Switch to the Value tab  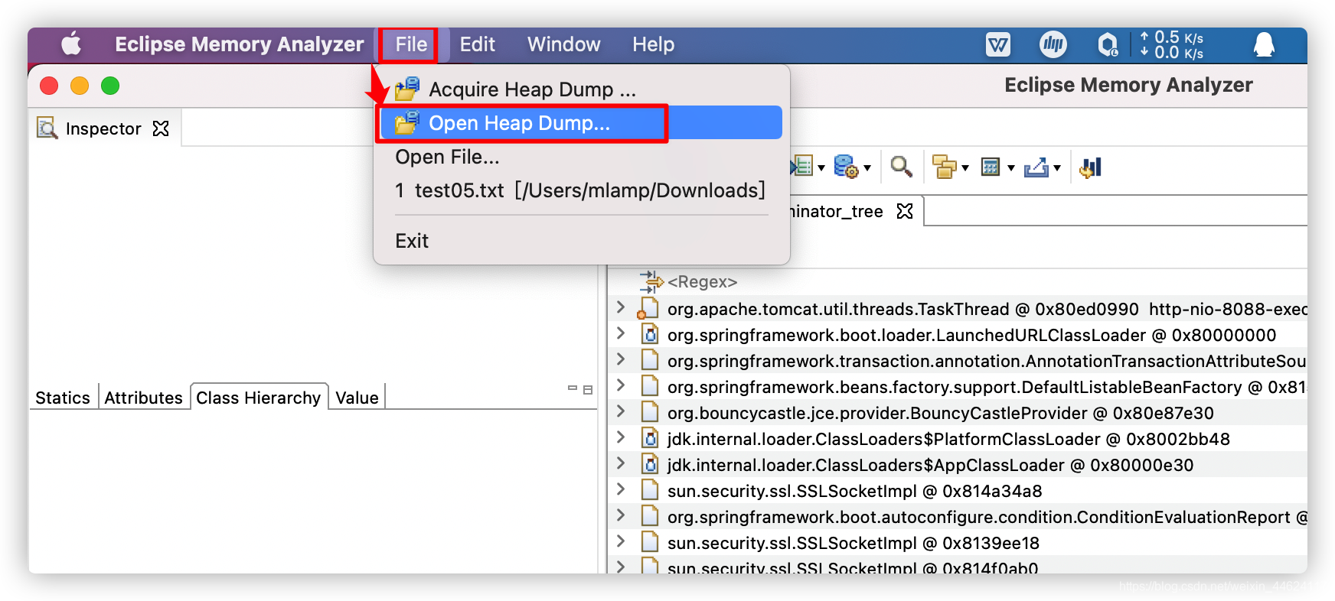[357, 398]
